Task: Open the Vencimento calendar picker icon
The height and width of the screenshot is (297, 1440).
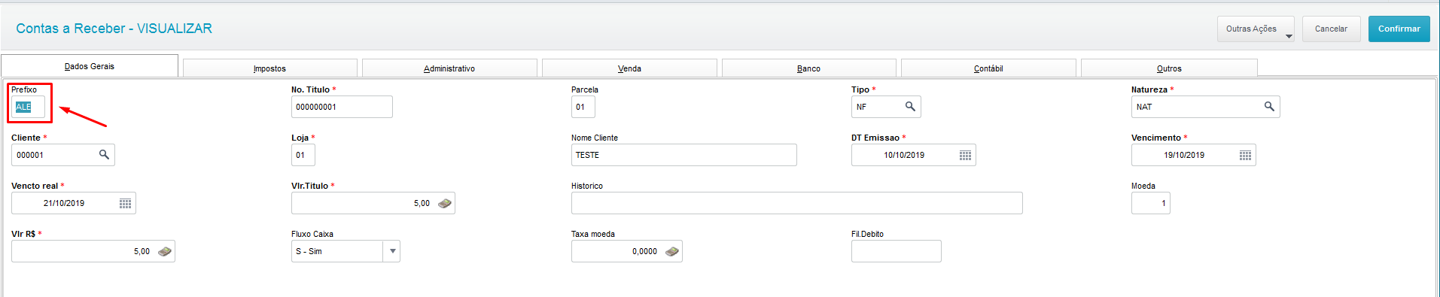Action: pyautogui.click(x=1245, y=155)
